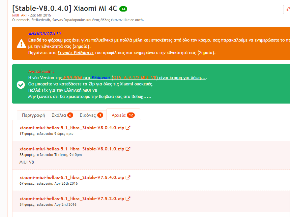The width and height of the screenshot is (290, 217).
Task: Download xiaomi-miui-hellas-5.1_libra_Stable-V8.0.1.0.zip
Action: [72, 149]
